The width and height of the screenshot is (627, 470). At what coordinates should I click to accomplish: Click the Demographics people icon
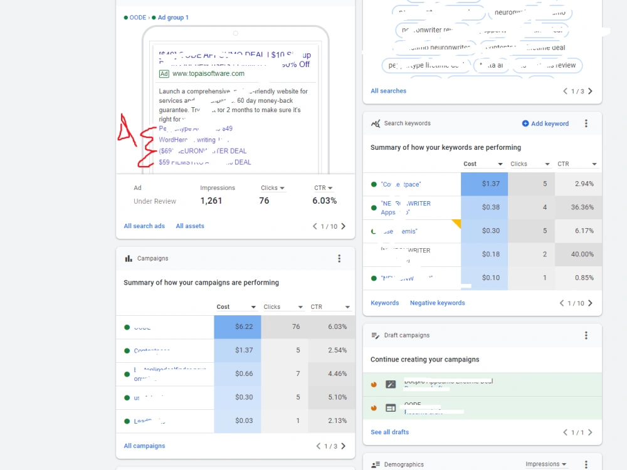(x=375, y=464)
